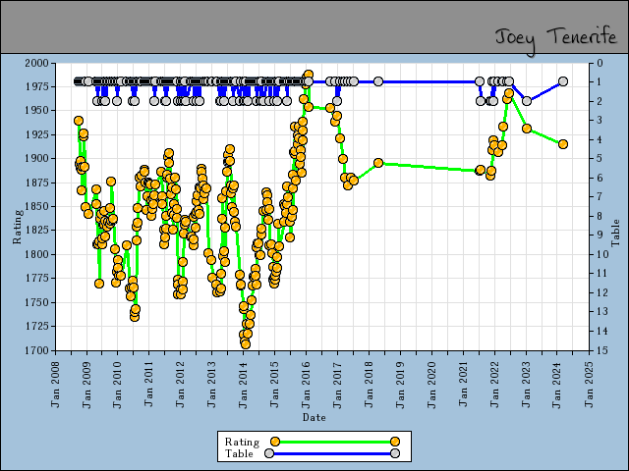Select the gray table point at Jan 2023
The image size is (629, 471).
pyautogui.click(x=527, y=101)
